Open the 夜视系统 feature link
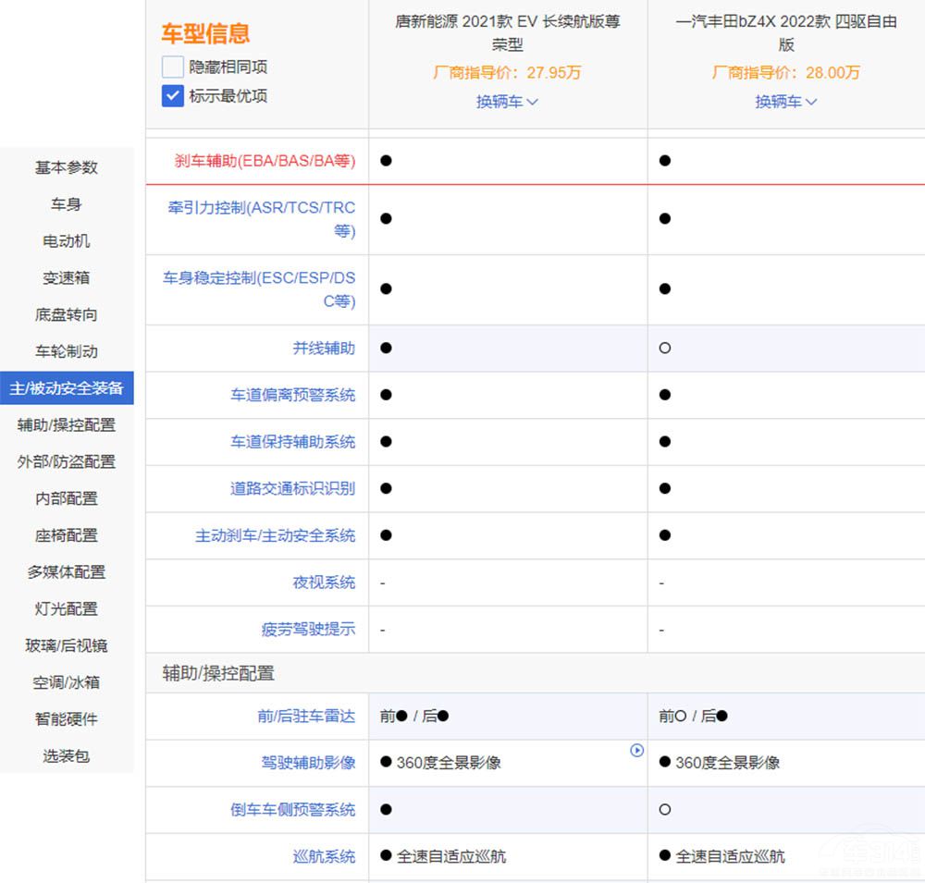925x883 pixels. pos(324,583)
